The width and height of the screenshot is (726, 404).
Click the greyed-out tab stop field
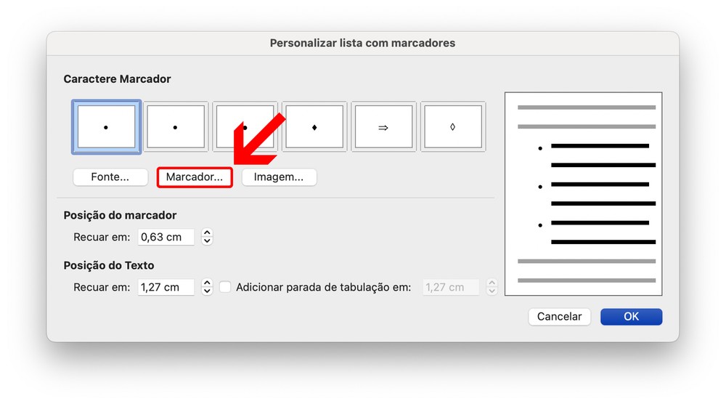(x=451, y=287)
